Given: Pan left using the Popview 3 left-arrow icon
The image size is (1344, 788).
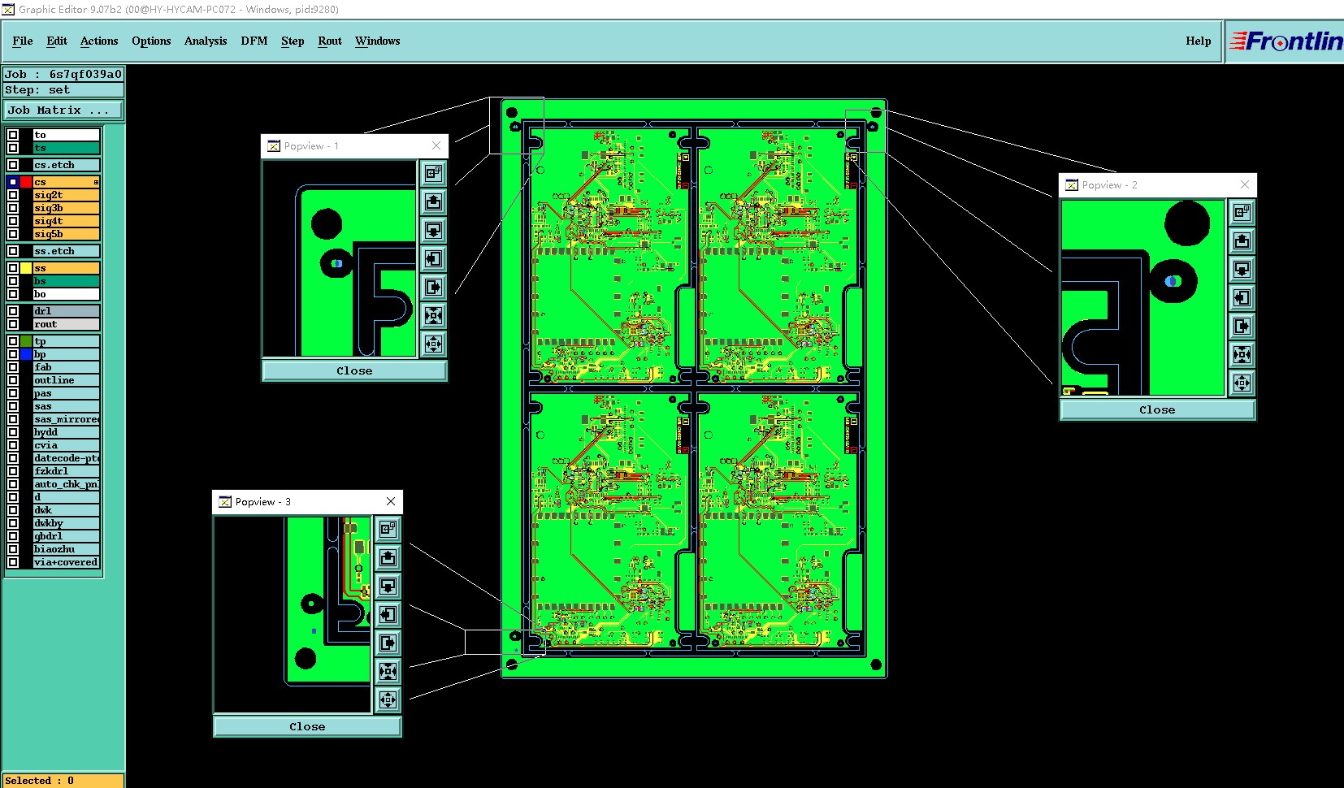Looking at the screenshot, I should [388, 614].
